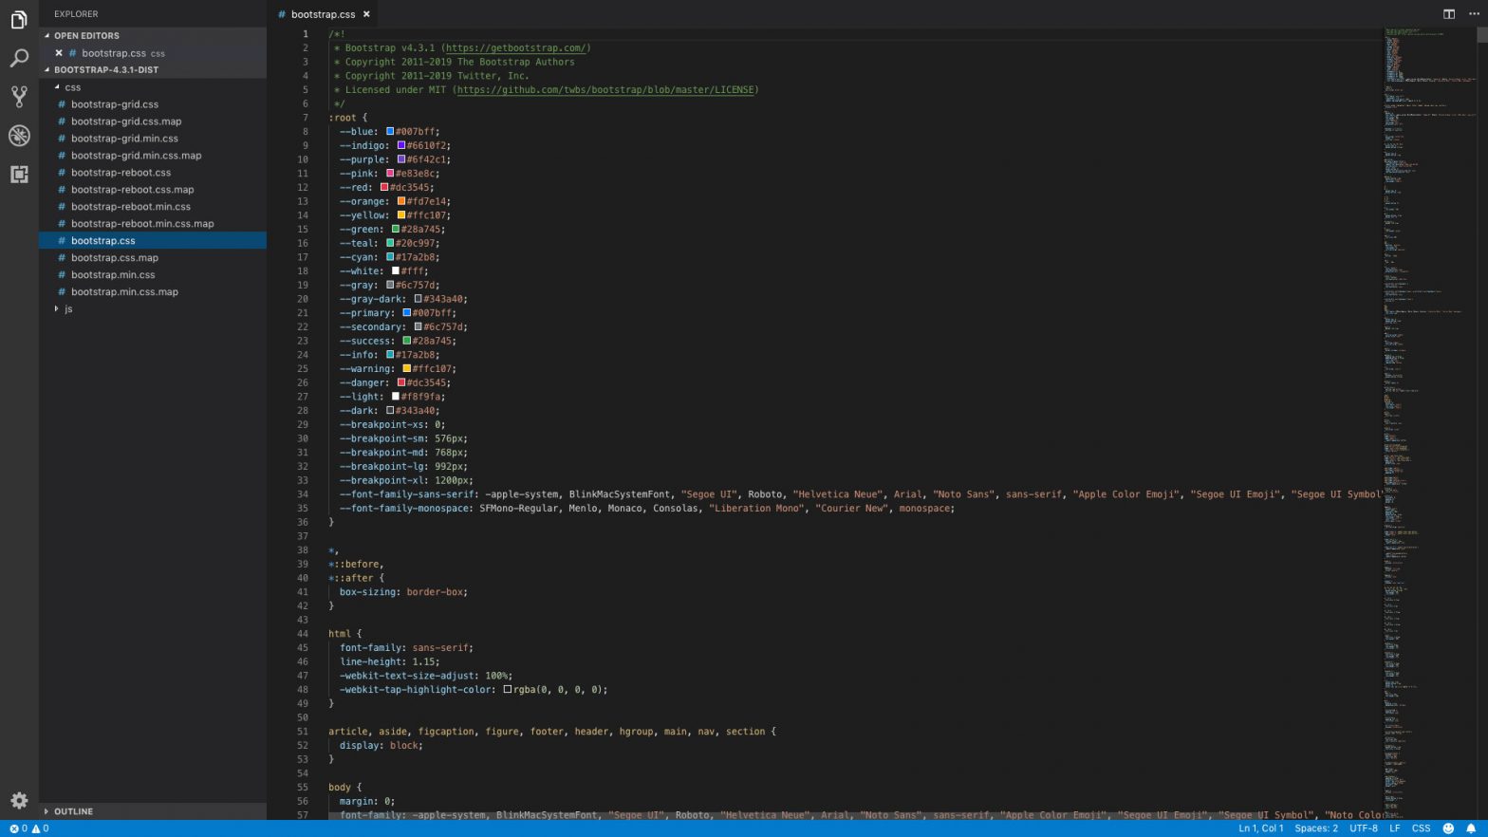Screen dimensions: 1488x837
Task: Click the ':root {' selector text
Action: (347, 118)
